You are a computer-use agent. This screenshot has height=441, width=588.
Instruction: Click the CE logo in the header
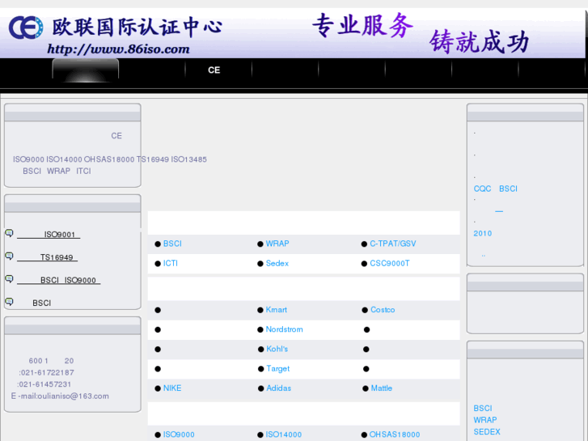click(26, 27)
